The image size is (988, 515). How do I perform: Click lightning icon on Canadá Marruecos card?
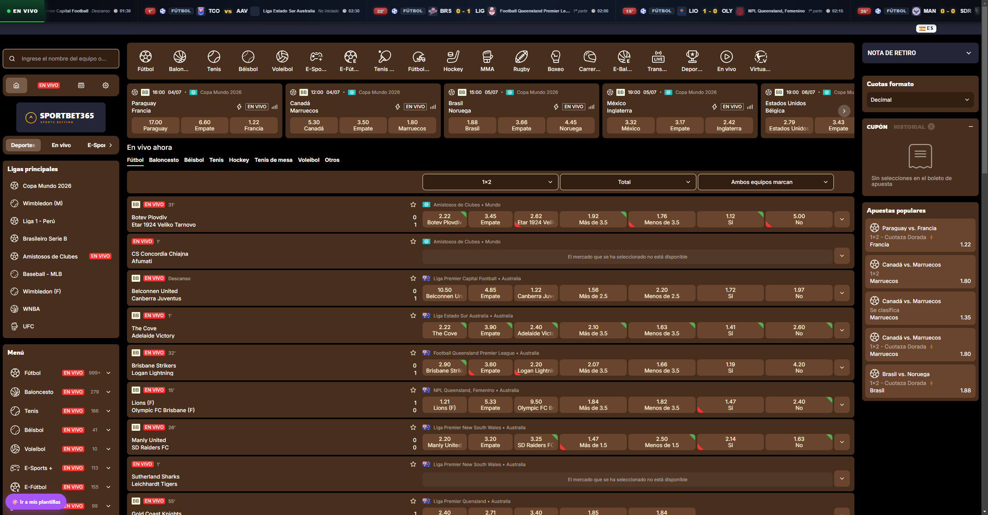pyautogui.click(x=398, y=107)
